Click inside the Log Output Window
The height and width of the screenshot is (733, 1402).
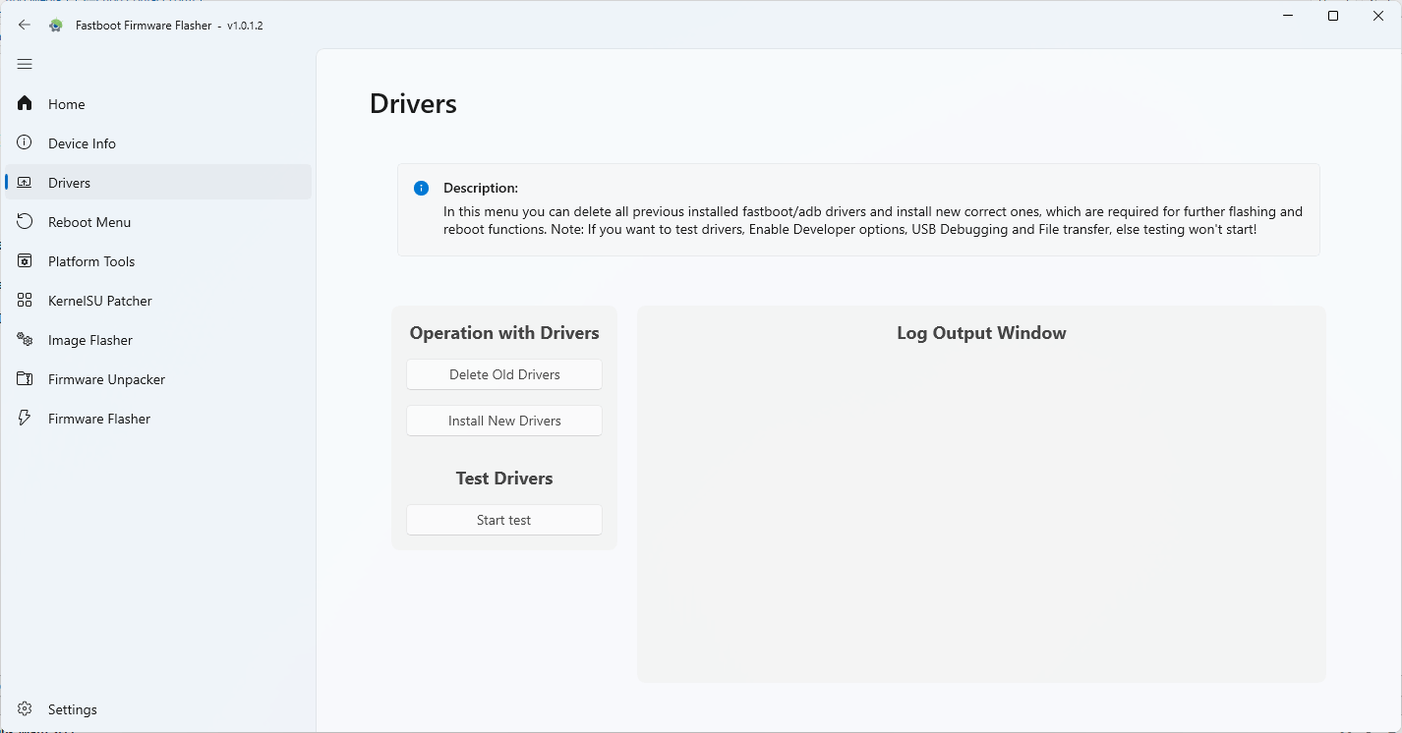pyautogui.click(x=980, y=491)
